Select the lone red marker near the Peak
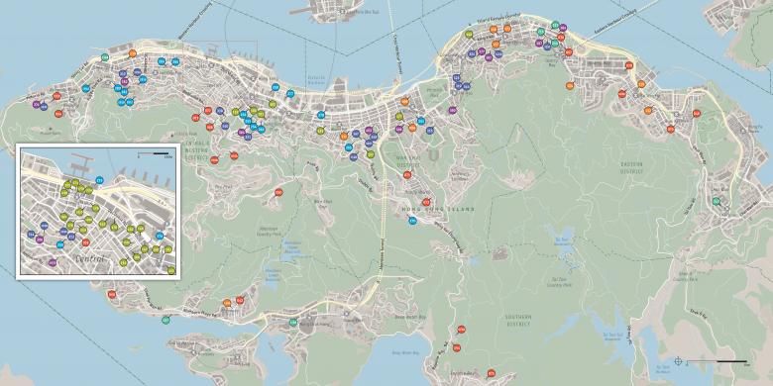 278,193
